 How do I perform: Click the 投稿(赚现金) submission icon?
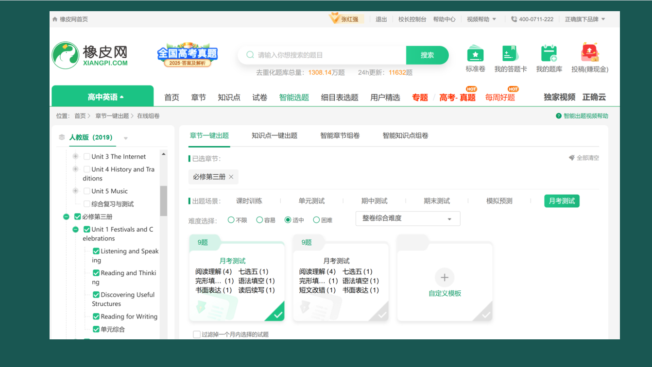click(590, 53)
